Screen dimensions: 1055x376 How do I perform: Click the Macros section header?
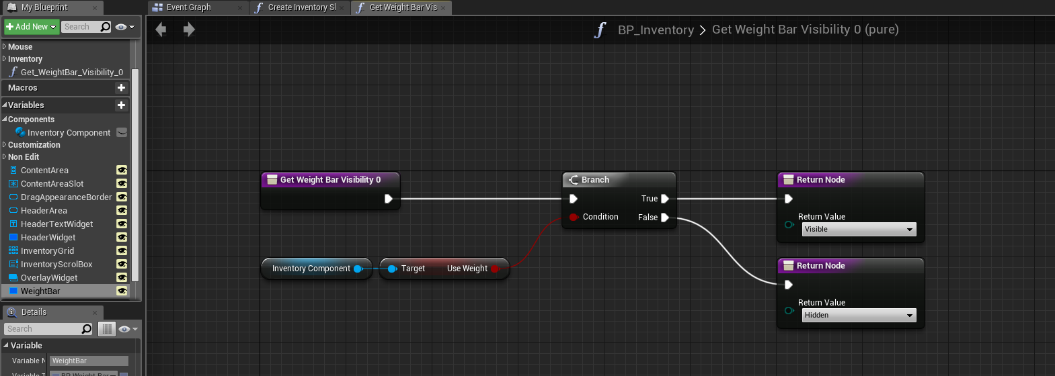point(65,88)
